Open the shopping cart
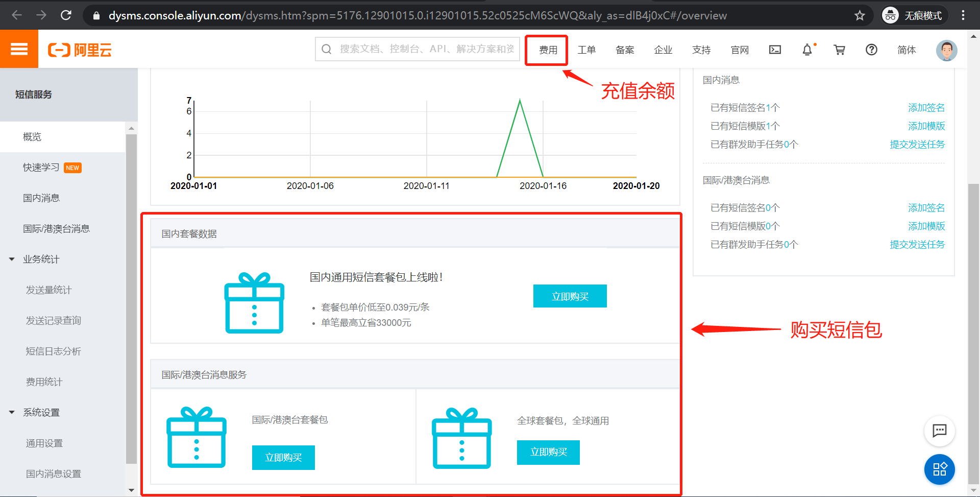This screenshot has height=497, width=980. tap(840, 50)
